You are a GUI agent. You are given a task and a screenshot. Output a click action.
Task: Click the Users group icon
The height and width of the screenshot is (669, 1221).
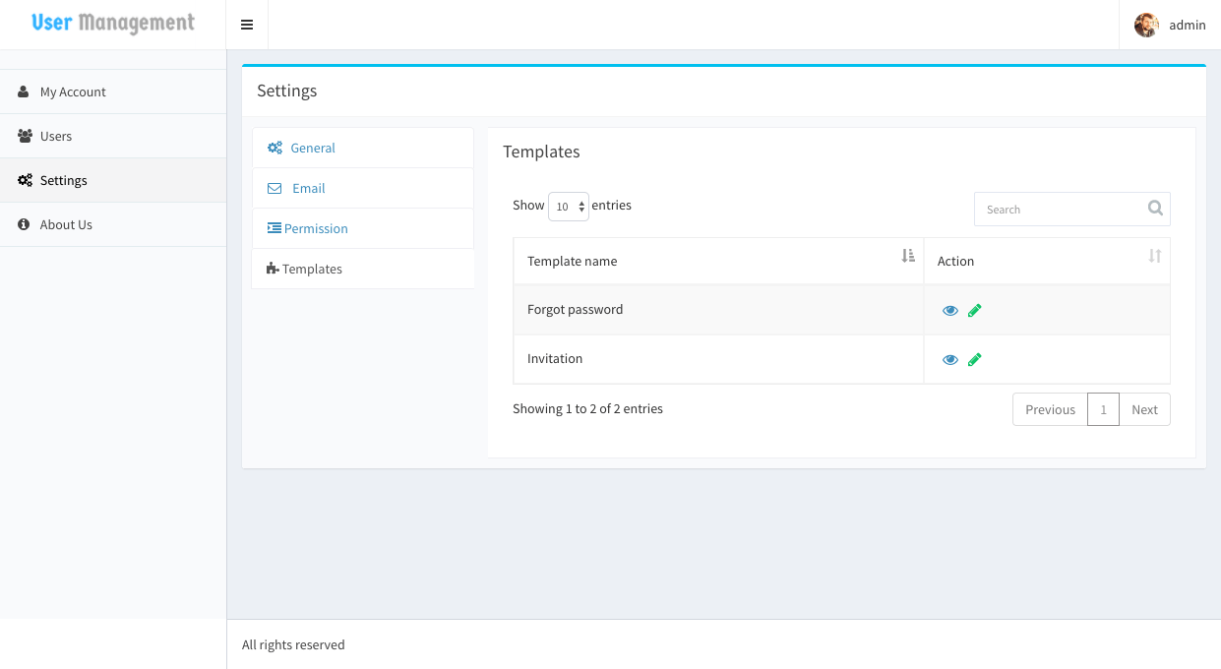click(x=26, y=136)
